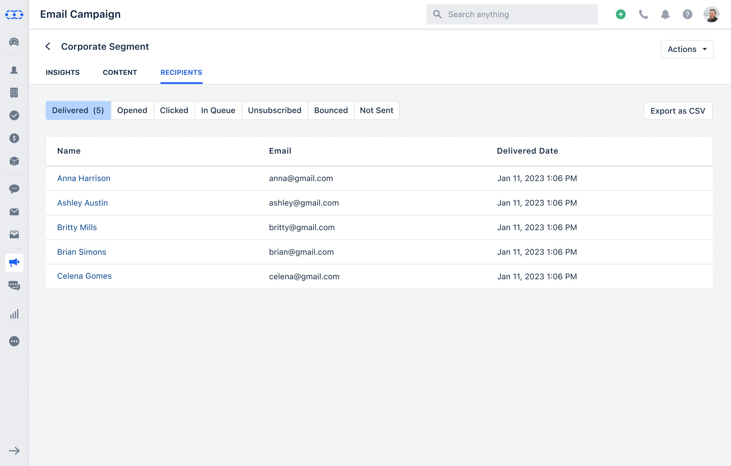This screenshot has height=466, width=731.
Task: Select the Bounced filter tab
Action: [331, 111]
